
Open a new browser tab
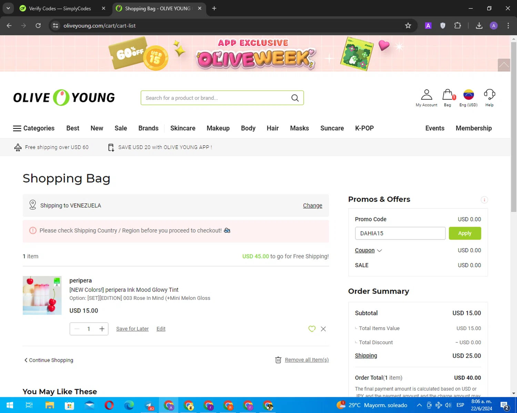[214, 8]
